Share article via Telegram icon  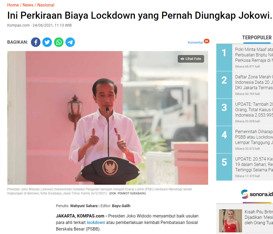[x=70, y=42]
